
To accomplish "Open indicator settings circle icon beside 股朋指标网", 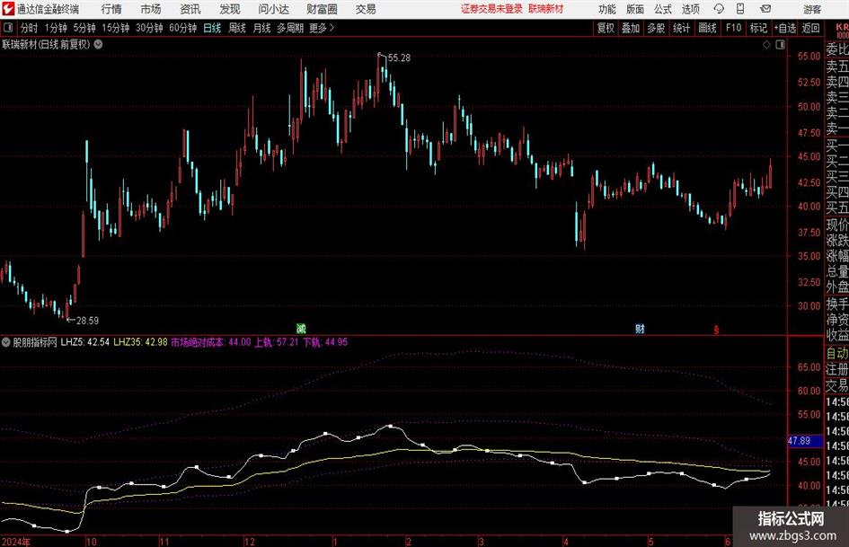I will [6, 342].
